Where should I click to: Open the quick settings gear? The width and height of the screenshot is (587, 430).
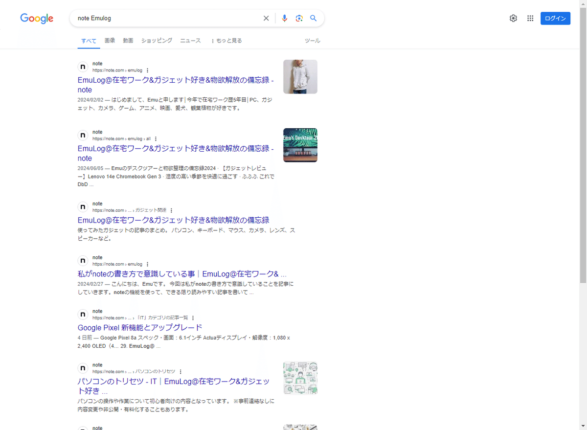coord(513,18)
